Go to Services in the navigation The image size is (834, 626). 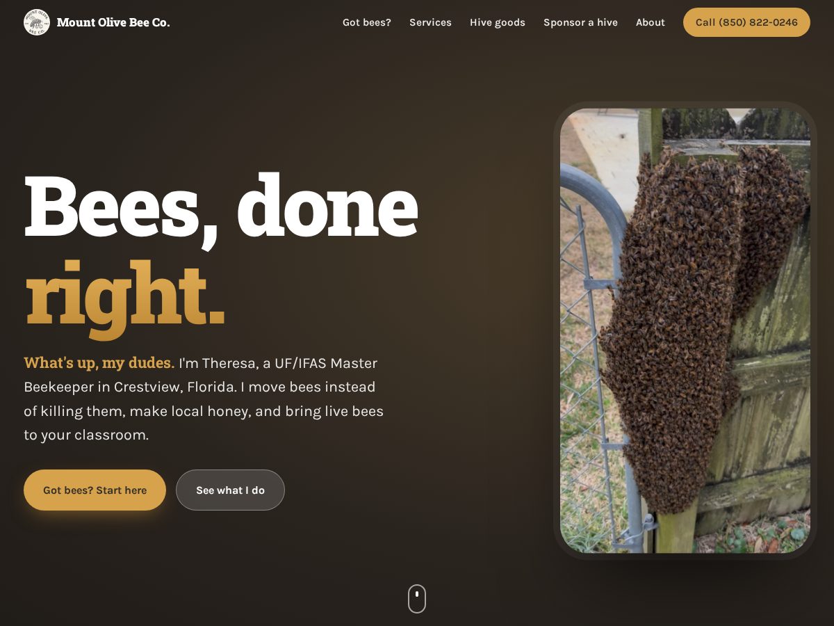pos(430,22)
